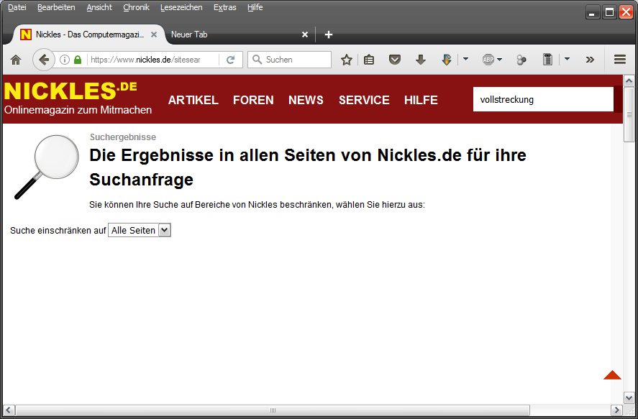Click the green padlock security icon
The height and width of the screenshot is (419, 638).
[78, 60]
